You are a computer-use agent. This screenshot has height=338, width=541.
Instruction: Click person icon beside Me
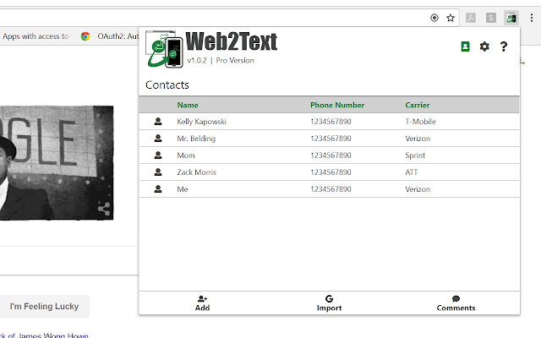pyautogui.click(x=158, y=188)
